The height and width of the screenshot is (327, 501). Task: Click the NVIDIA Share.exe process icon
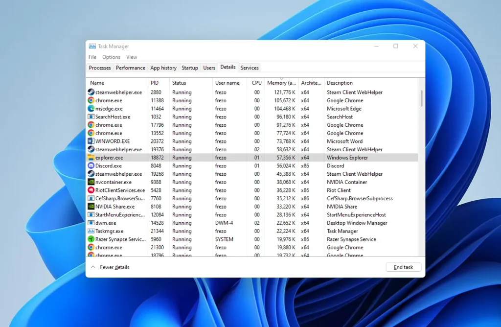[x=91, y=207]
